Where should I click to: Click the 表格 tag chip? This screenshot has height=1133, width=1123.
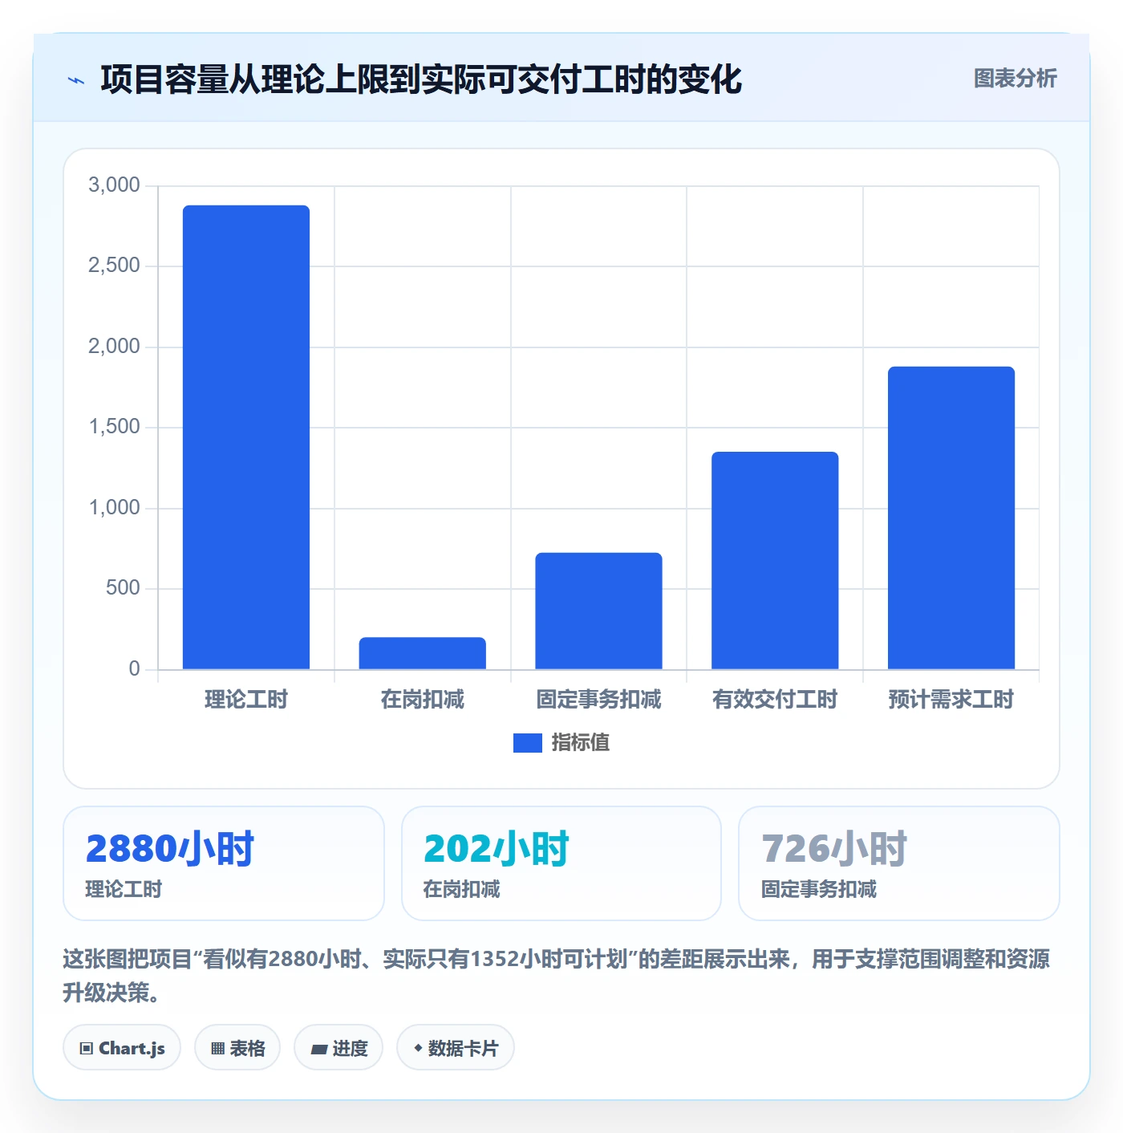tap(237, 1048)
